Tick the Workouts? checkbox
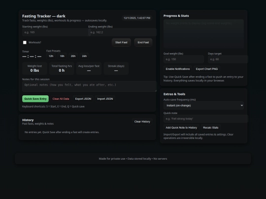The height and width of the screenshot is (199, 266). (x=25, y=42)
